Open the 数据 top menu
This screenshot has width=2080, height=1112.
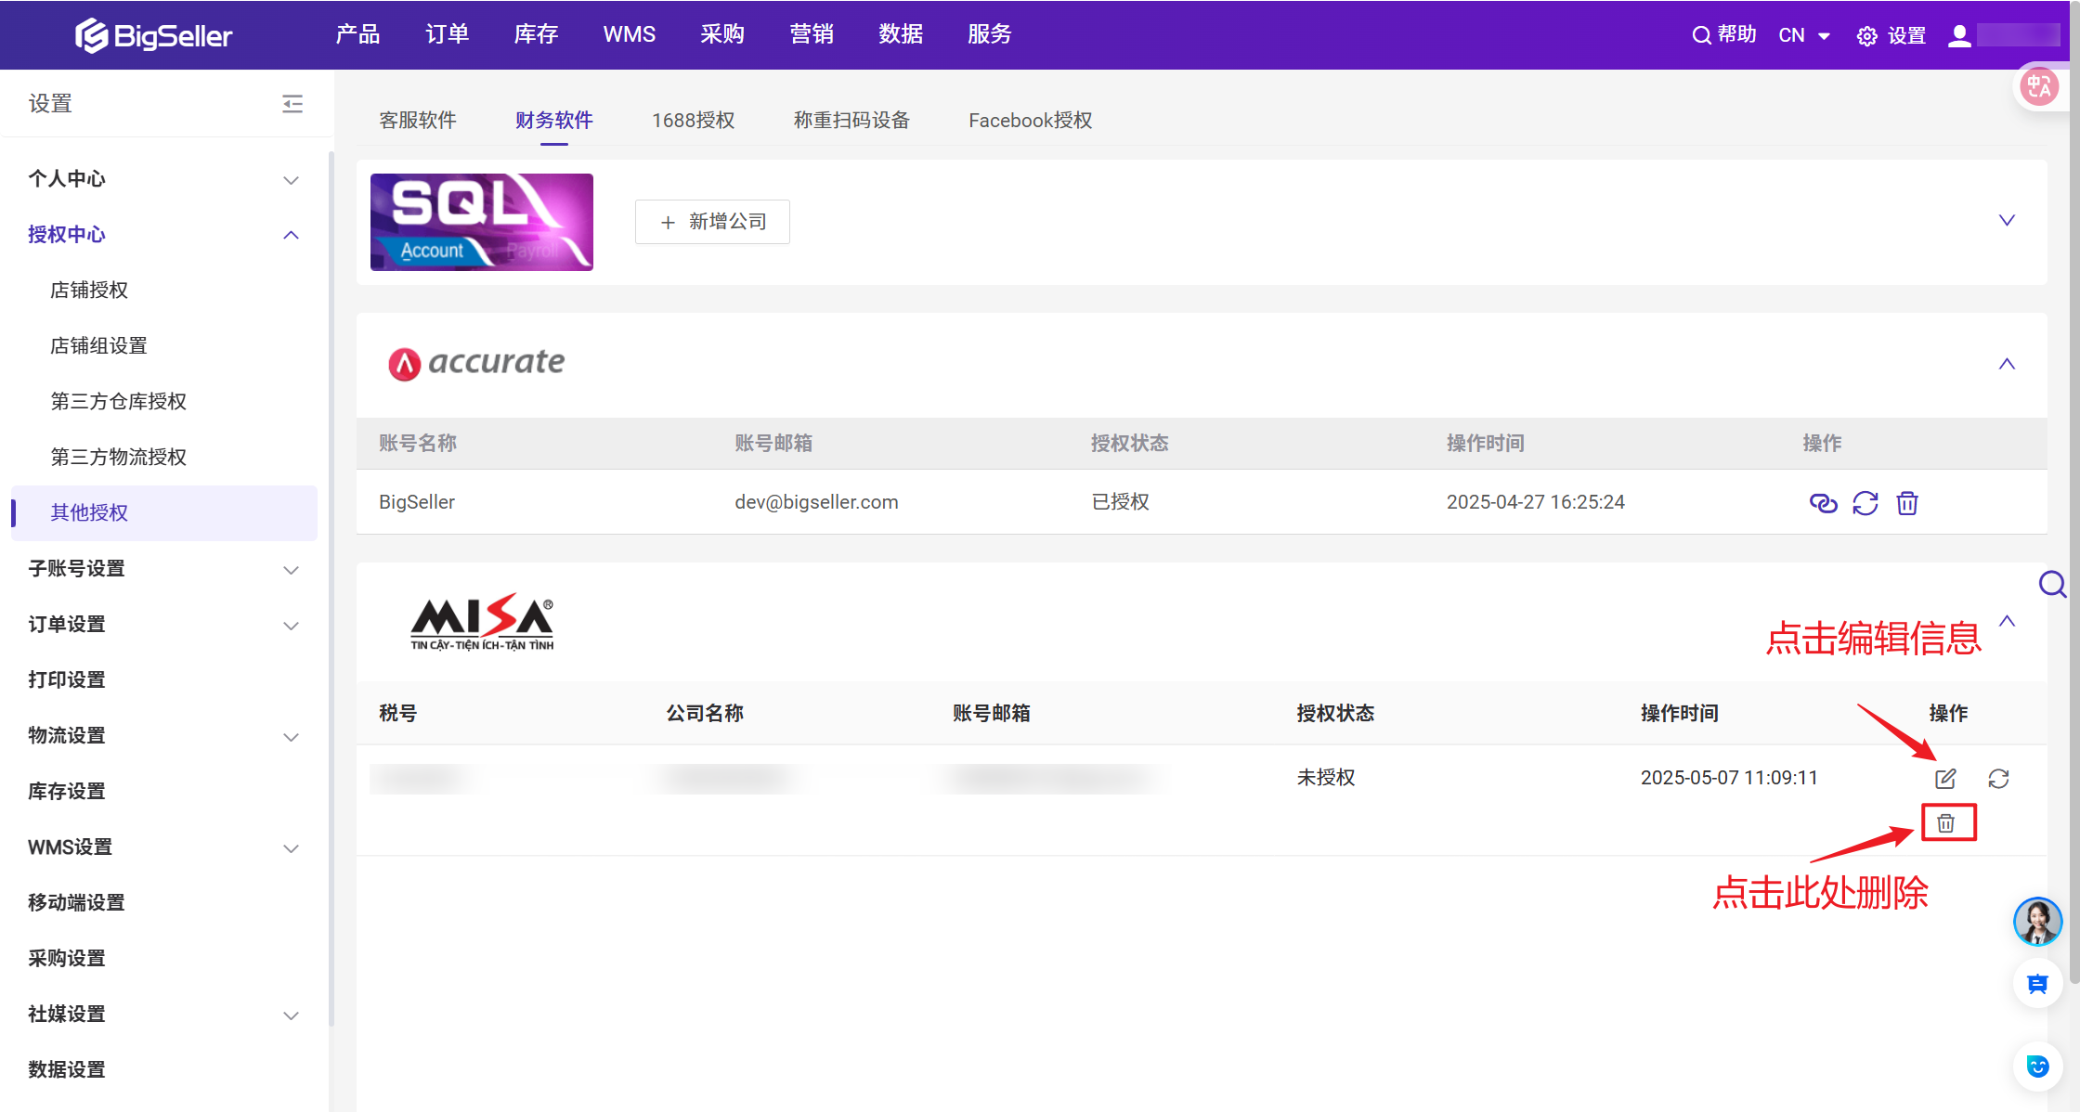pyautogui.click(x=901, y=34)
